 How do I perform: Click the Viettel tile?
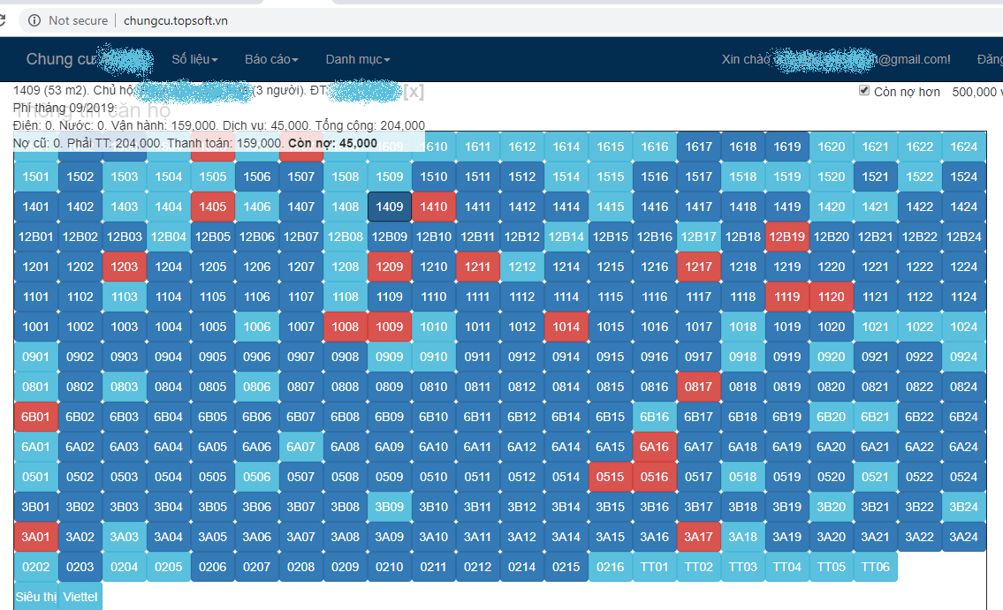(x=80, y=597)
